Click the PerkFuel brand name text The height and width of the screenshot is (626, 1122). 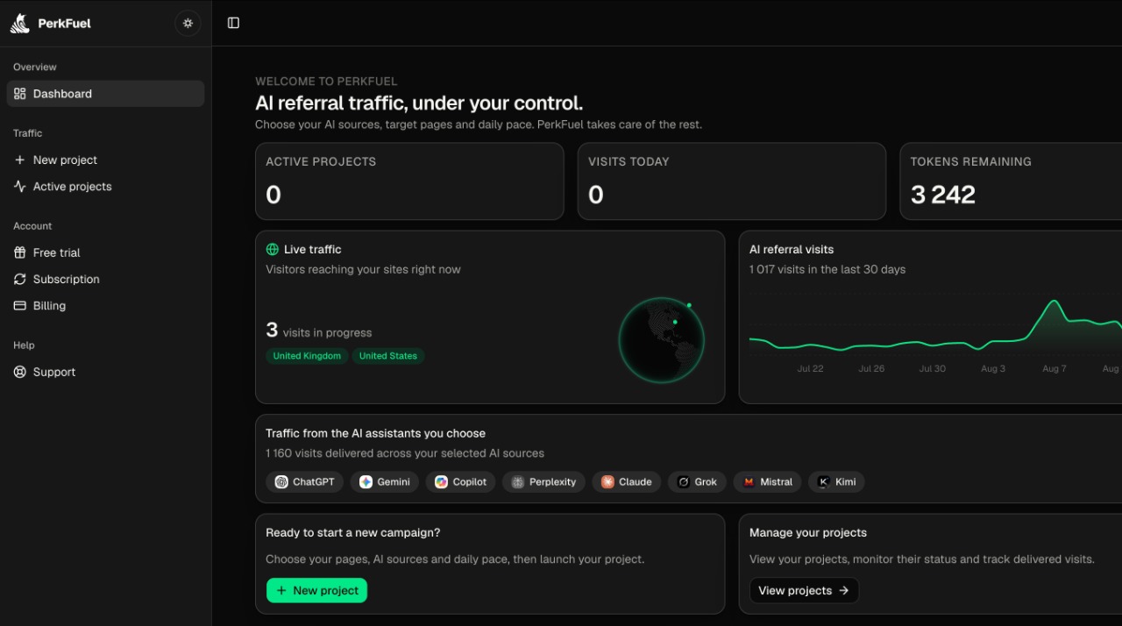tap(65, 24)
